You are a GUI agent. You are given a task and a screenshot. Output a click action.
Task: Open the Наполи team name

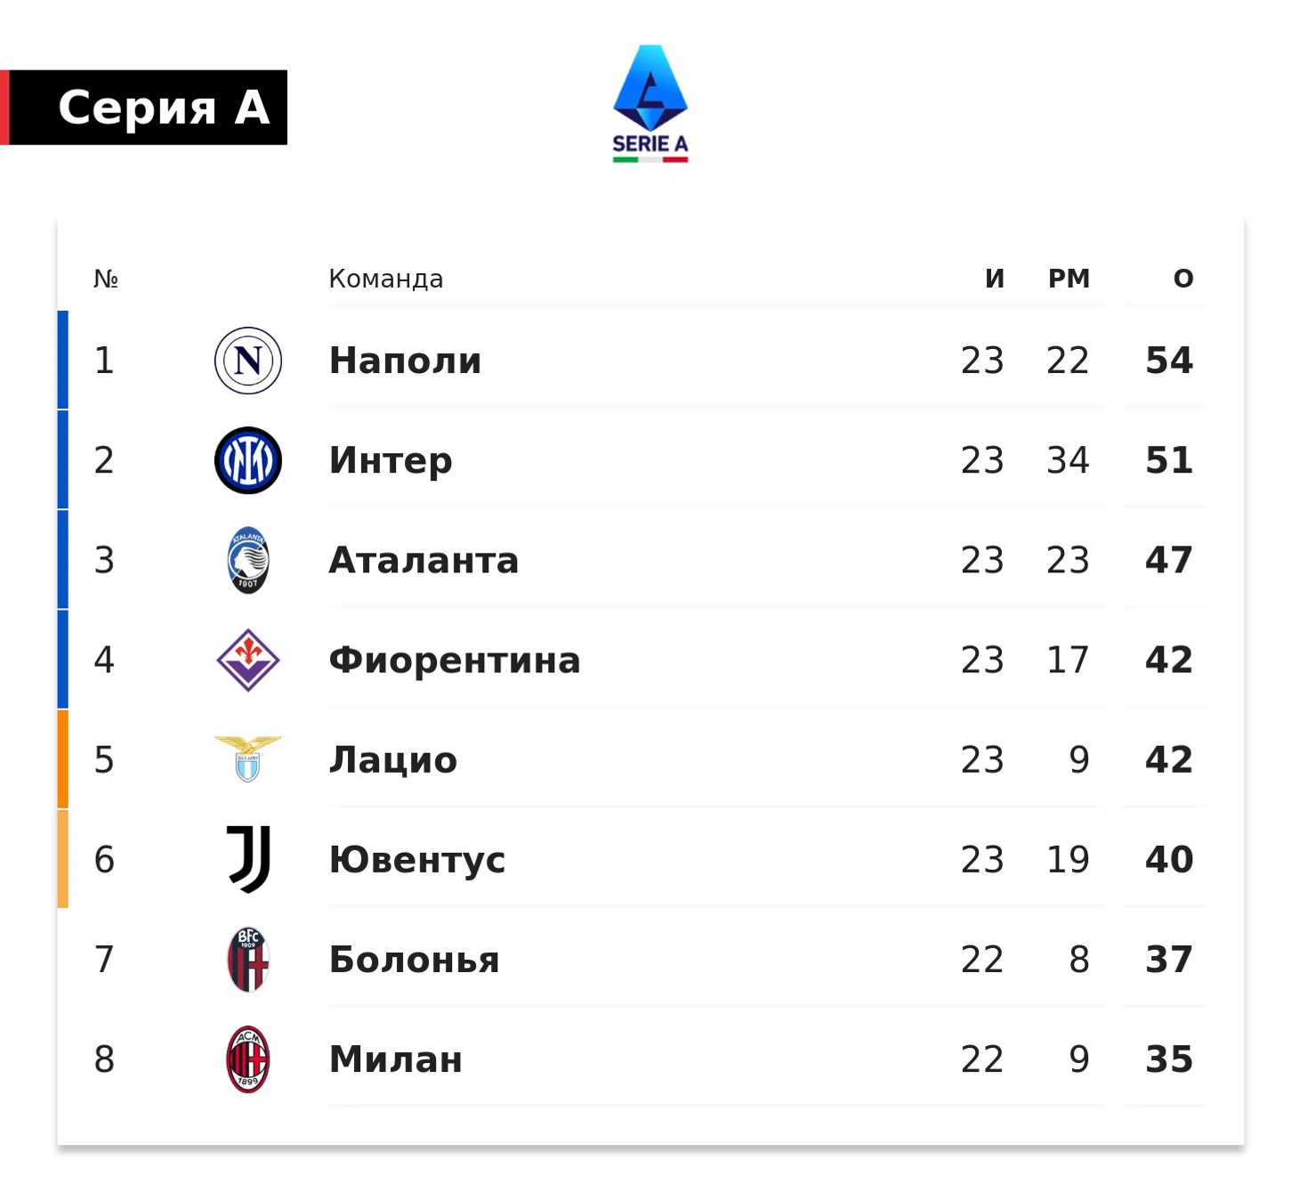[x=406, y=361]
